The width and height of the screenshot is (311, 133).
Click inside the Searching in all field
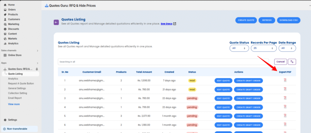pyautogui.click(x=163, y=62)
